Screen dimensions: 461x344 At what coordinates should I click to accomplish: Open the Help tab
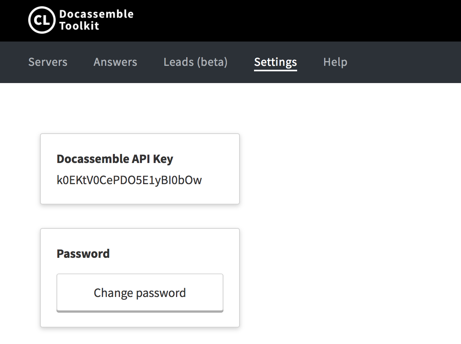(335, 62)
